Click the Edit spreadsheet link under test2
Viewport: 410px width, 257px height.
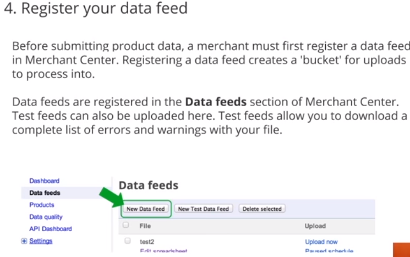[163, 251]
